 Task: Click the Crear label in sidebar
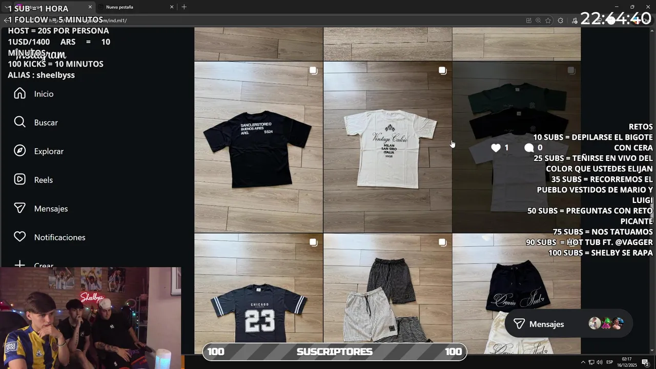[44, 265]
